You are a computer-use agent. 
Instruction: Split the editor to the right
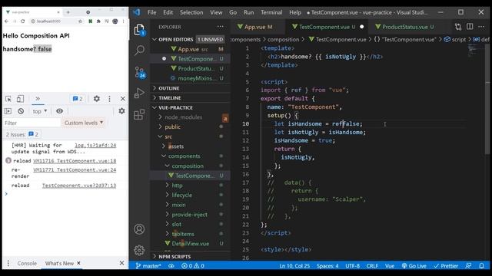(470, 27)
